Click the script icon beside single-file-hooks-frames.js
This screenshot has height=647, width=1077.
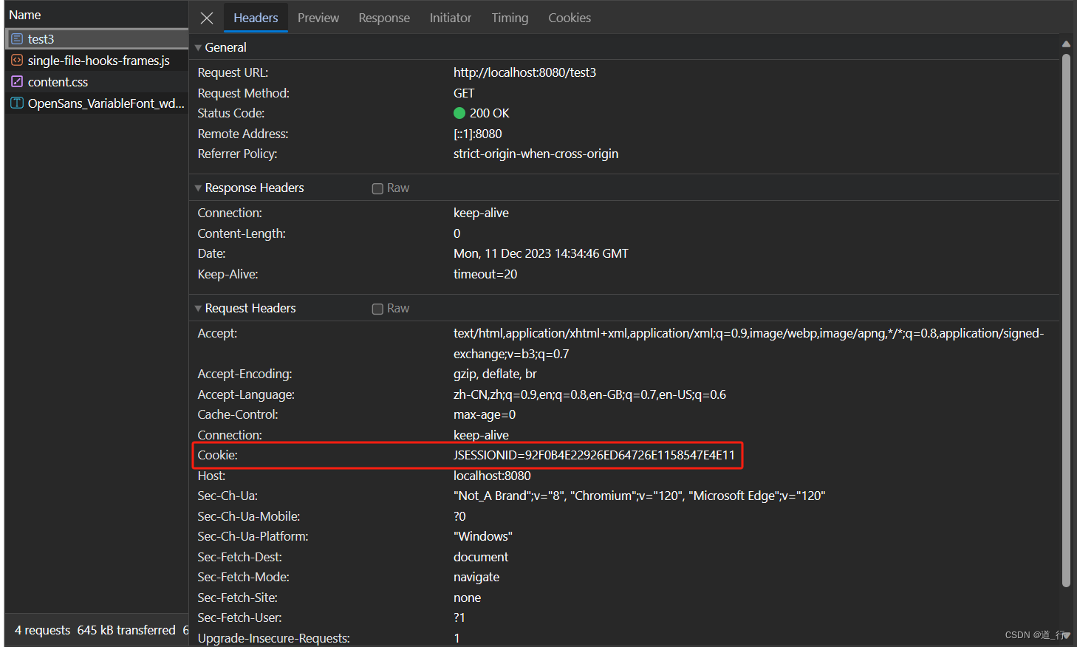17,60
